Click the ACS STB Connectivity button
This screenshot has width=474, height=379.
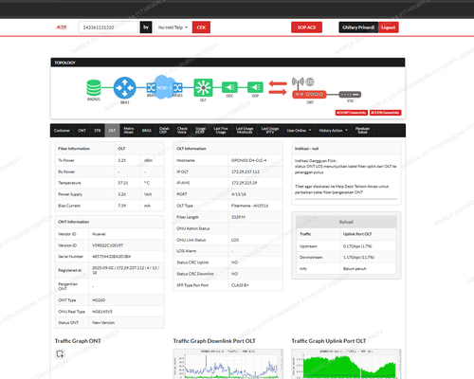[x=386, y=113]
